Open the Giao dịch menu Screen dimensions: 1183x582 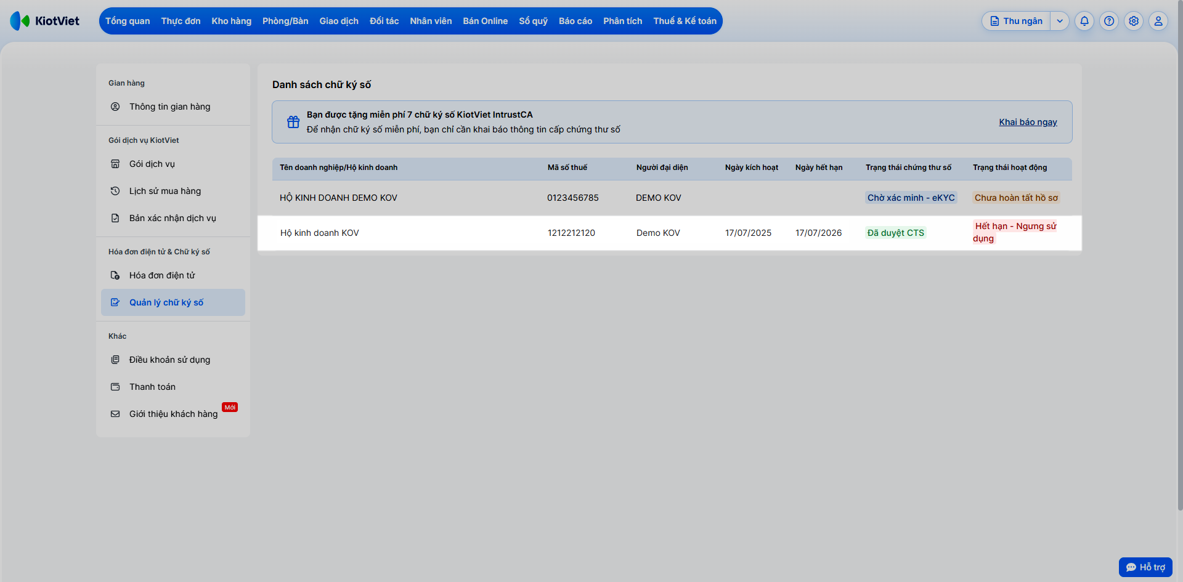339,21
